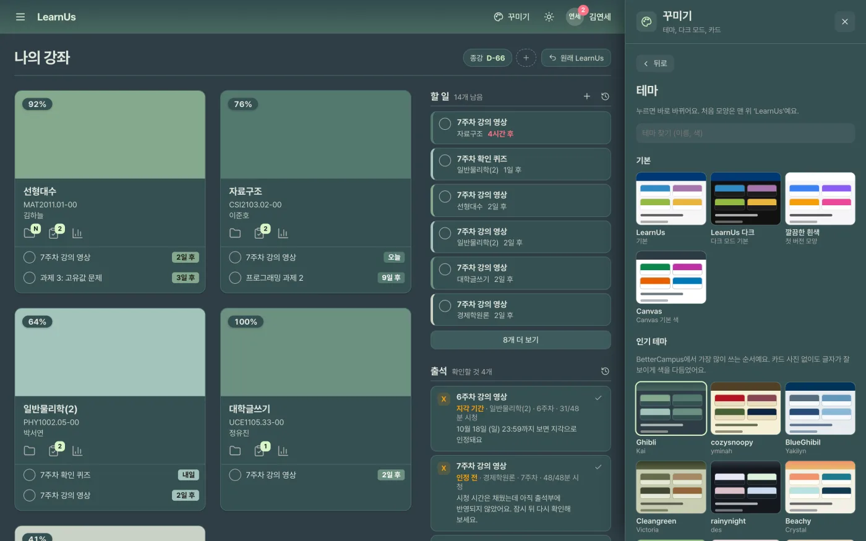Pick the BlueGhibil theme thumbnail

click(x=820, y=408)
